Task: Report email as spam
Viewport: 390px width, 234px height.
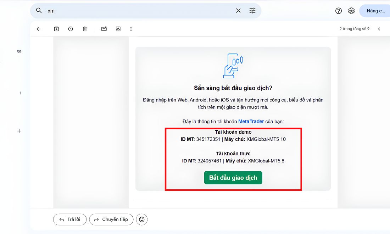Action: pyautogui.click(x=71, y=29)
